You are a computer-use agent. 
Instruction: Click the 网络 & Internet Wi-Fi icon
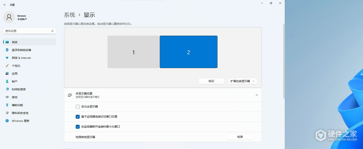7,58
